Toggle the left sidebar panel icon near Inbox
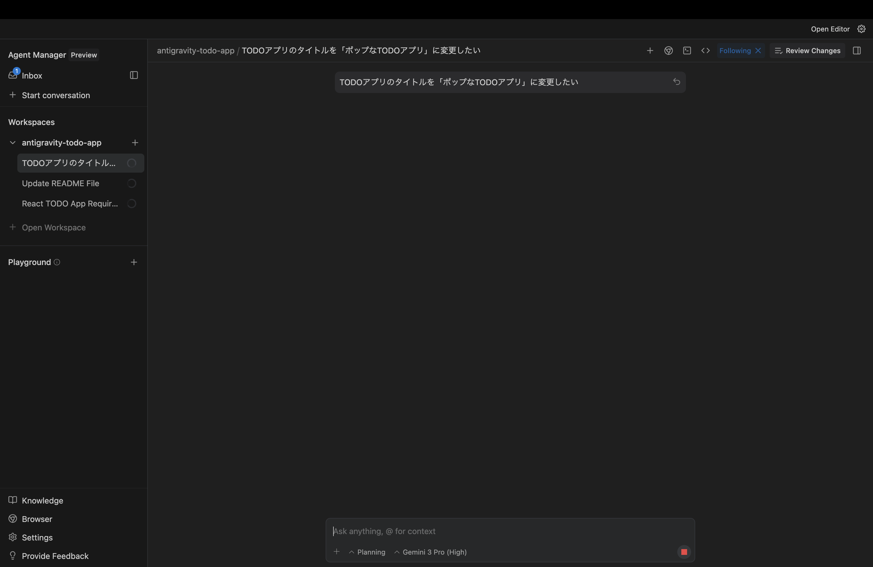873x567 pixels. point(134,75)
